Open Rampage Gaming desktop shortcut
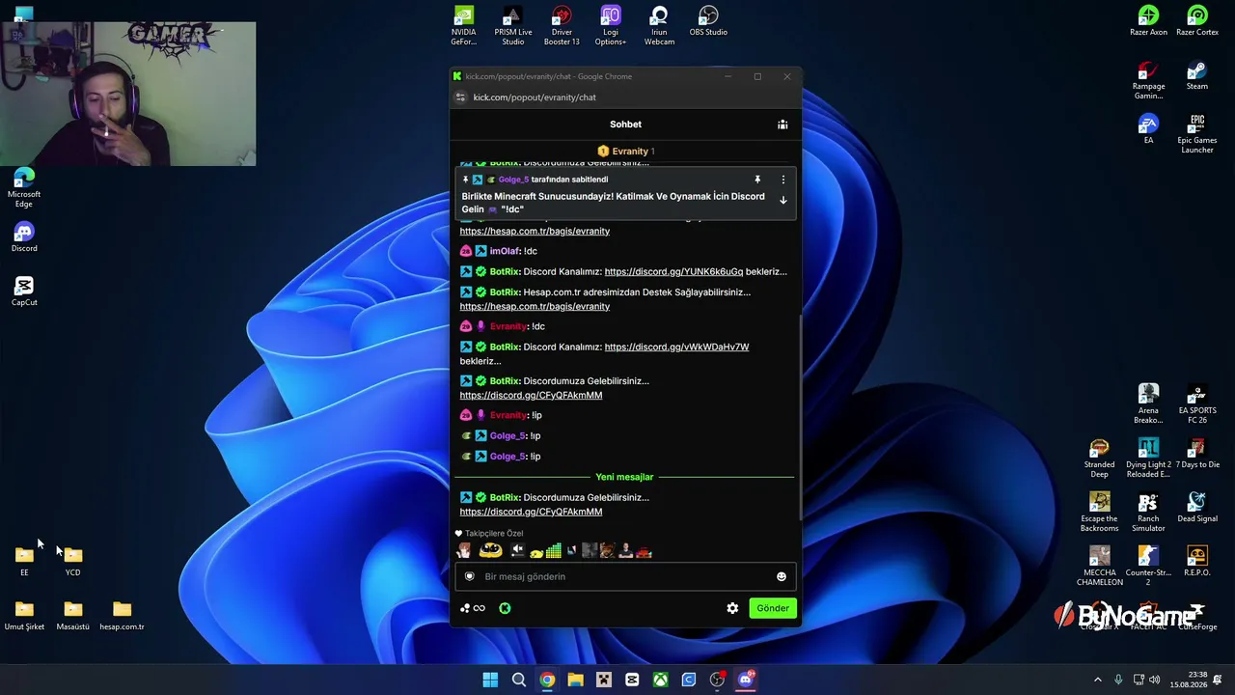Viewport: 1235px width, 695px height. click(1148, 80)
